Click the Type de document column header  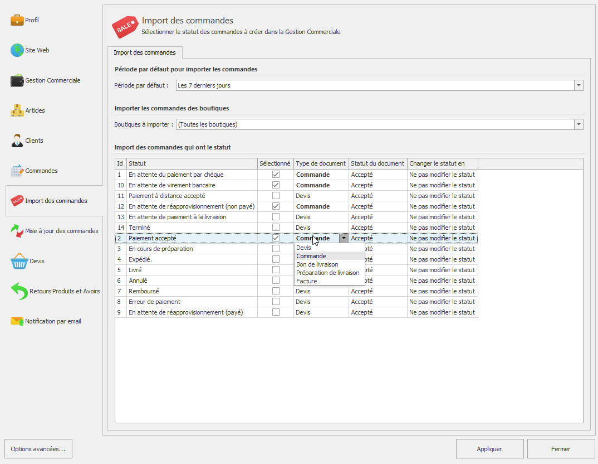click(x=321, y=163)
